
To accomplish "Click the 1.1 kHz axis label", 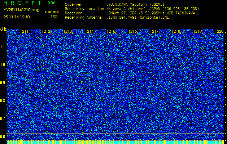I will 3,47.
